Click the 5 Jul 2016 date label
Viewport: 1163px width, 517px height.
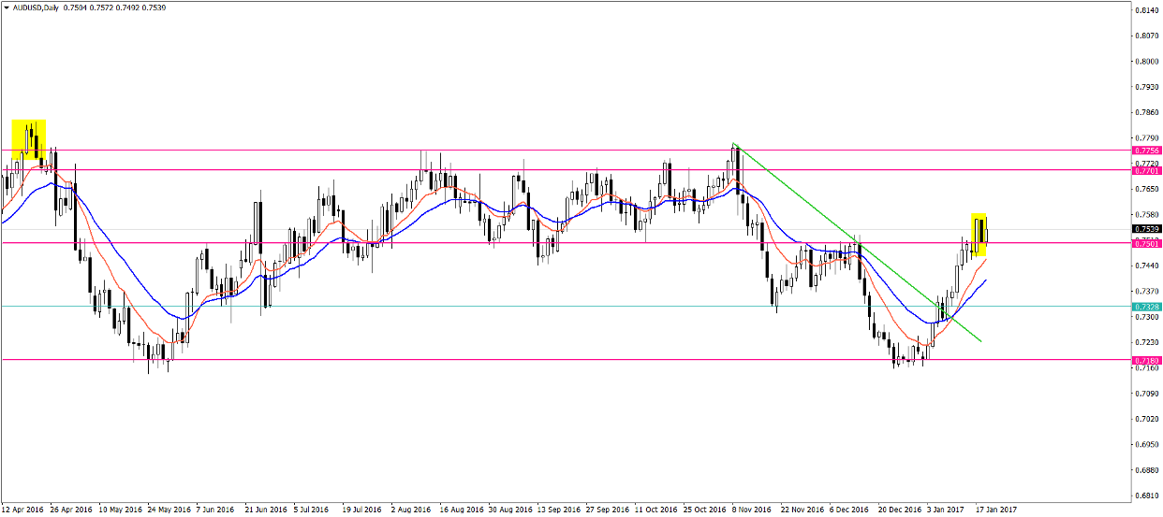[x=311, y=510]
